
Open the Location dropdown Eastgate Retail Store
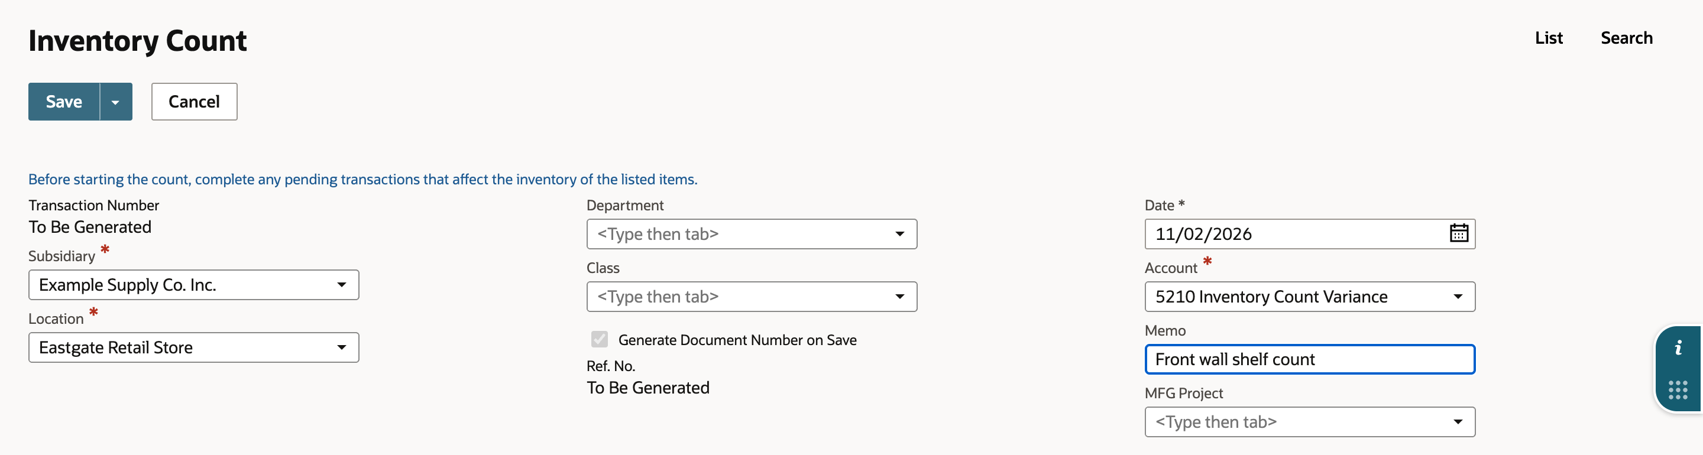194,347
